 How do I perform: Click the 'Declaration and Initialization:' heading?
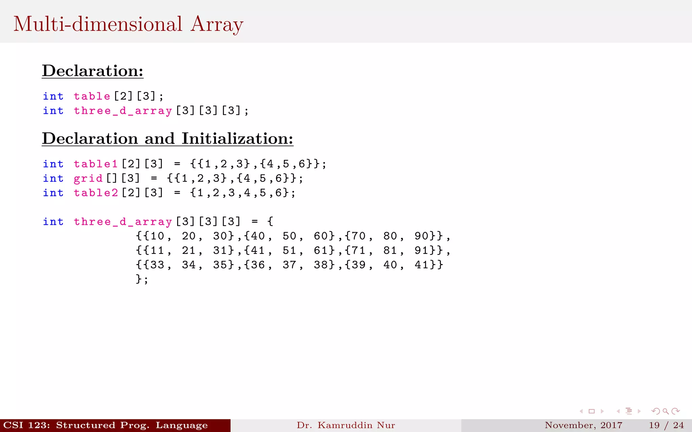point(168,139)
